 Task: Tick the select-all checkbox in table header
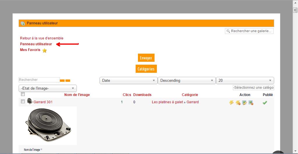point(23,94)
